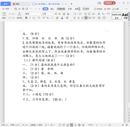Open a new document tab with plus button
The height and width of the screenshot is (127, 130).
pyautogui.click(x=71, y=4)
